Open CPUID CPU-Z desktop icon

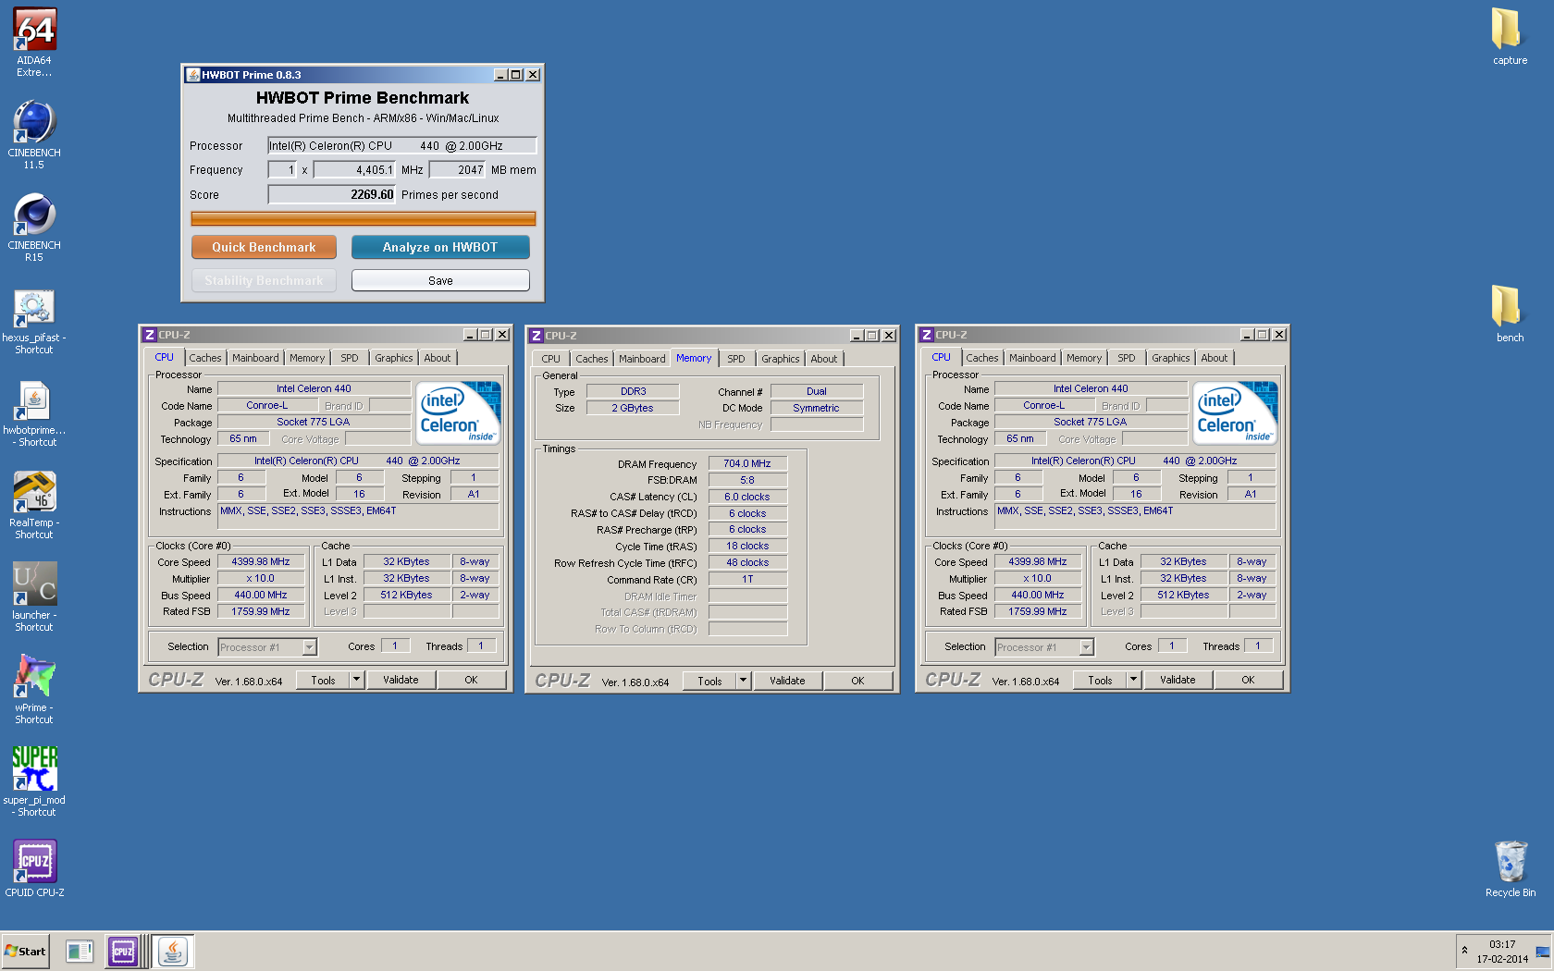34,867
